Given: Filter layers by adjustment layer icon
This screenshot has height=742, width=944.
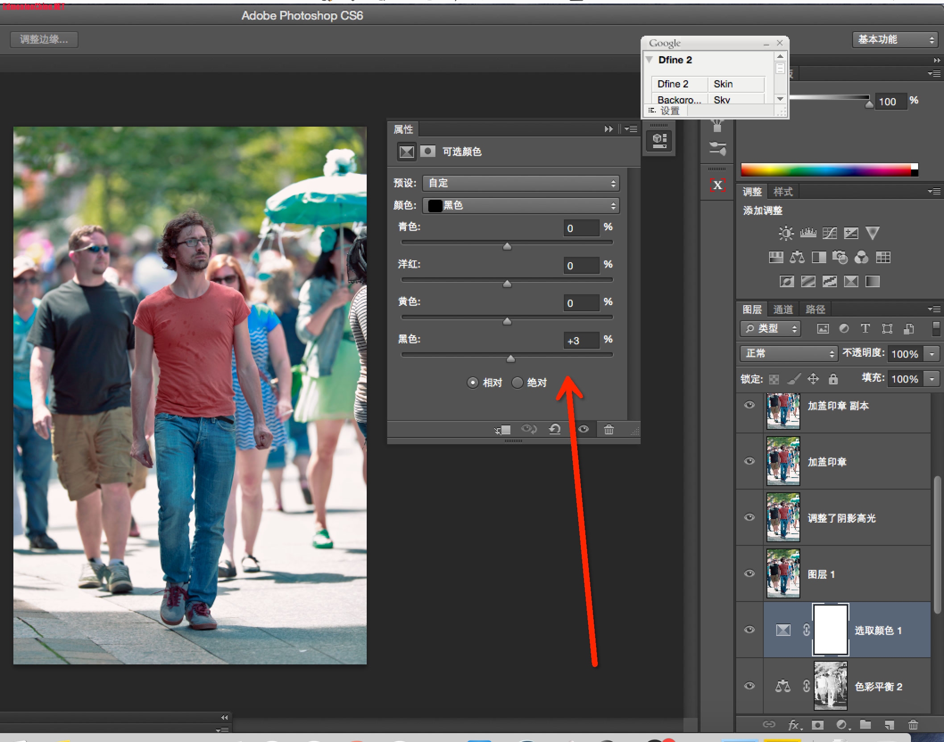Looking at the screenshot, I should point(844,329).
